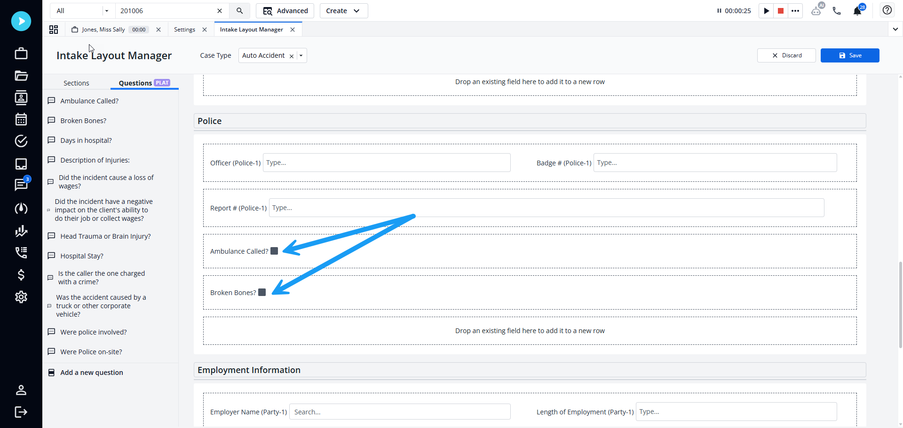903x428 pixels.
Task: Open the notifications bell showing 28 alerts
Action: [858, 10]
